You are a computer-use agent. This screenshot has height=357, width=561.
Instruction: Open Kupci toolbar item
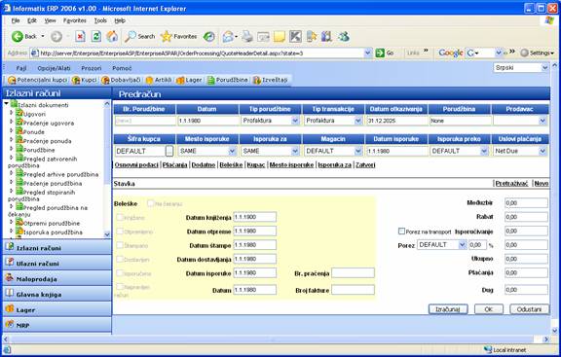[x=84, y=80]
